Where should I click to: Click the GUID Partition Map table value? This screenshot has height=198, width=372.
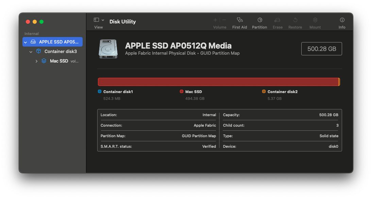point(199,136)
